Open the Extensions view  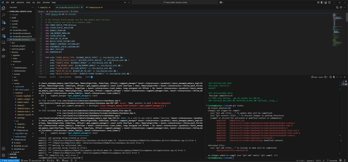click(x=3, y=36)
